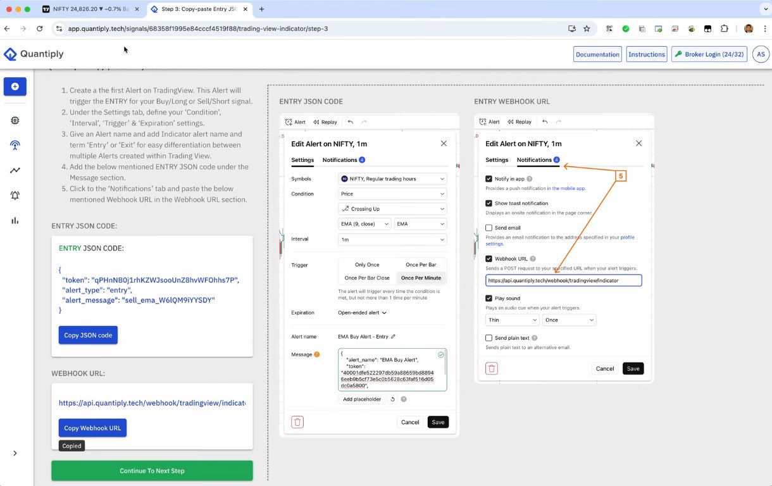Open the Interval dropdown set to 1m
The height and width of the screenshot is (486, 772).
392,239
